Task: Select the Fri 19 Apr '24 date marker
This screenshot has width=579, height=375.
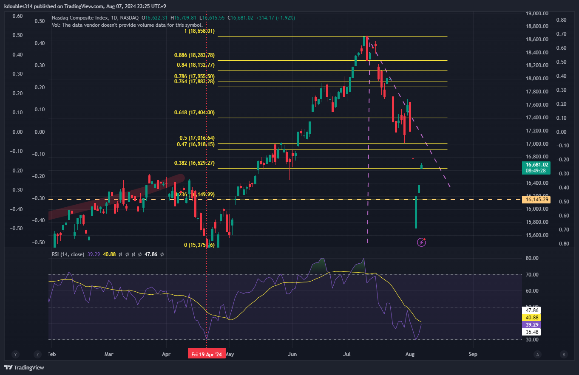Action: pos(207,354)
